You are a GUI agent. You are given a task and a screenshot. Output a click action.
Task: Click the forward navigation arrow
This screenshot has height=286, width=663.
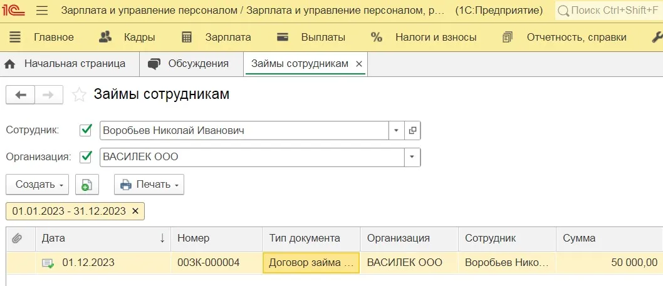[x=48, y=94]
